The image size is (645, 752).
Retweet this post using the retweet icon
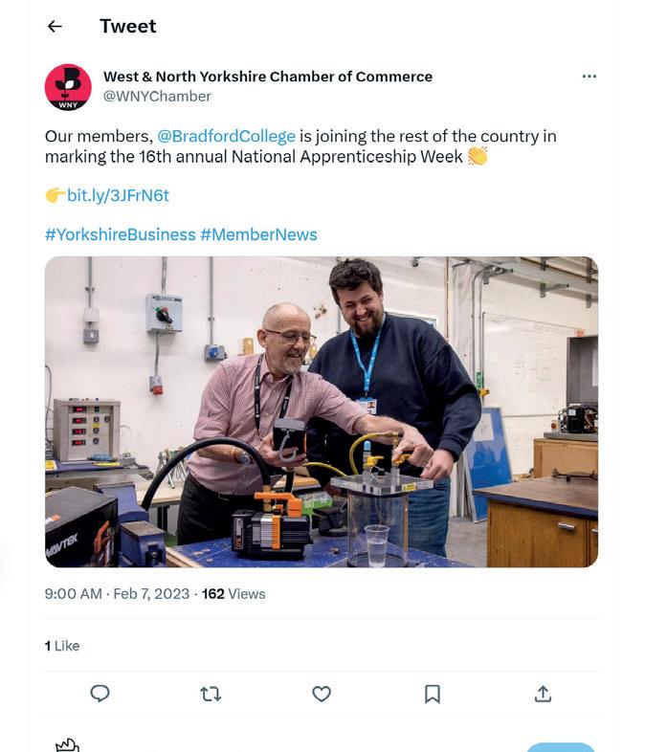tap(211, 694)
